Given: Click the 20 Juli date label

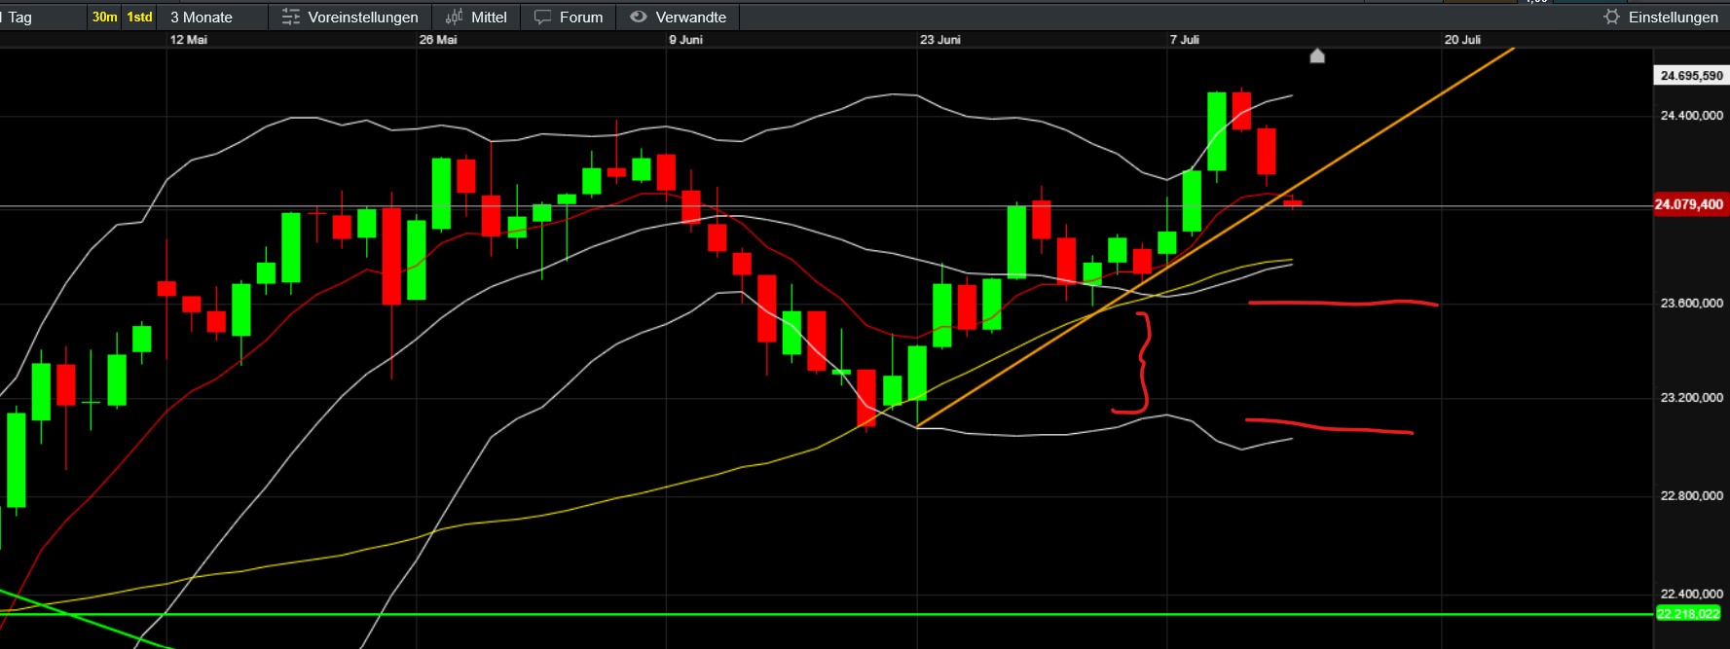Looking at the screenshot, I should (x=1462, y=40).
